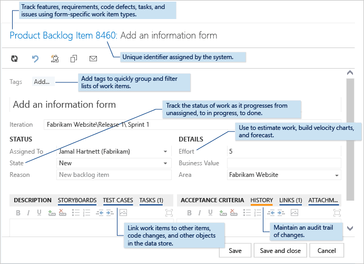Screen dimensions: 364x264
Task: Apply bulleted list in Acceptance Criteria editor
Action: [x=247, y=213]
